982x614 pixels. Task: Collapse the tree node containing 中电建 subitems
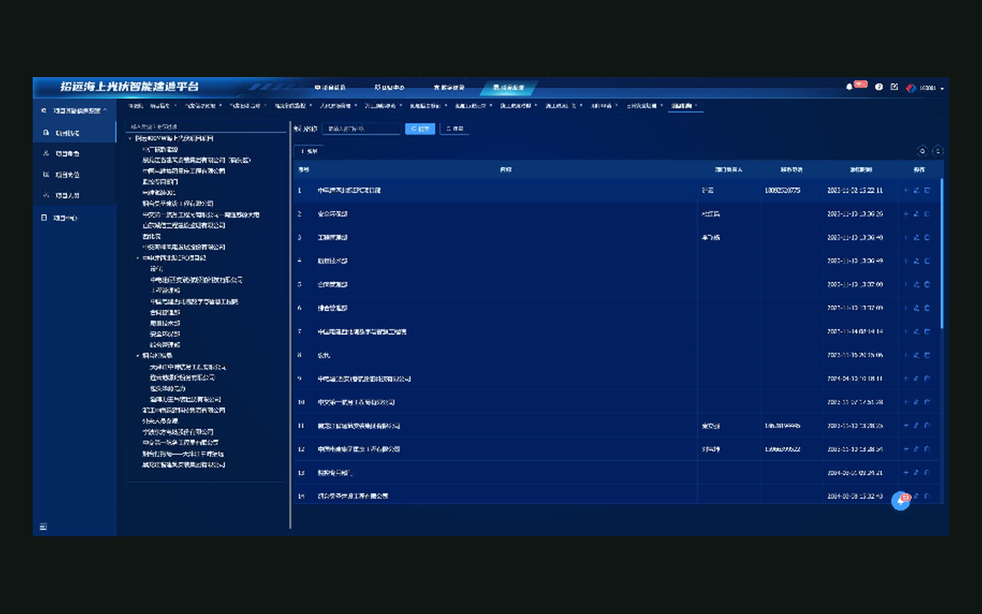pyautogui.click(x=138, y=259)
